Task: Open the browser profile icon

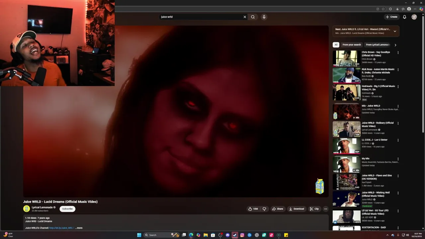Action: 409,9
